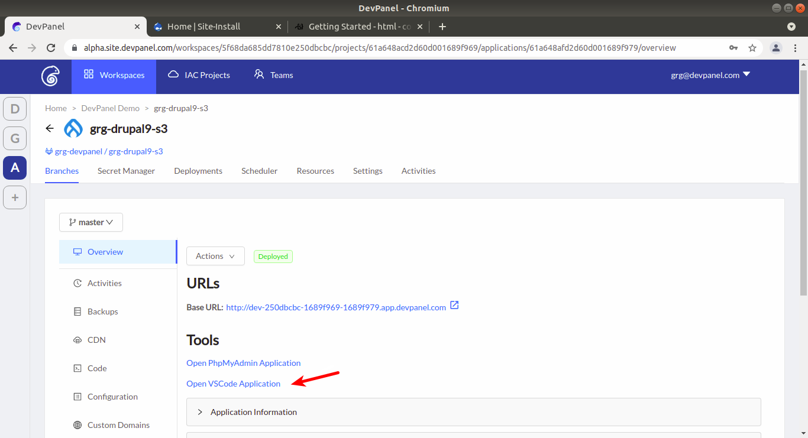Screen dimensions: 808x438
Task: Click the Deployed status badge
Action: (273, 256)
